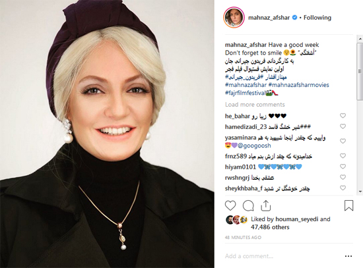Viewport: 363px width, 268px height.
Task: Like he_bahar's comment
Action: coord(343,115)
